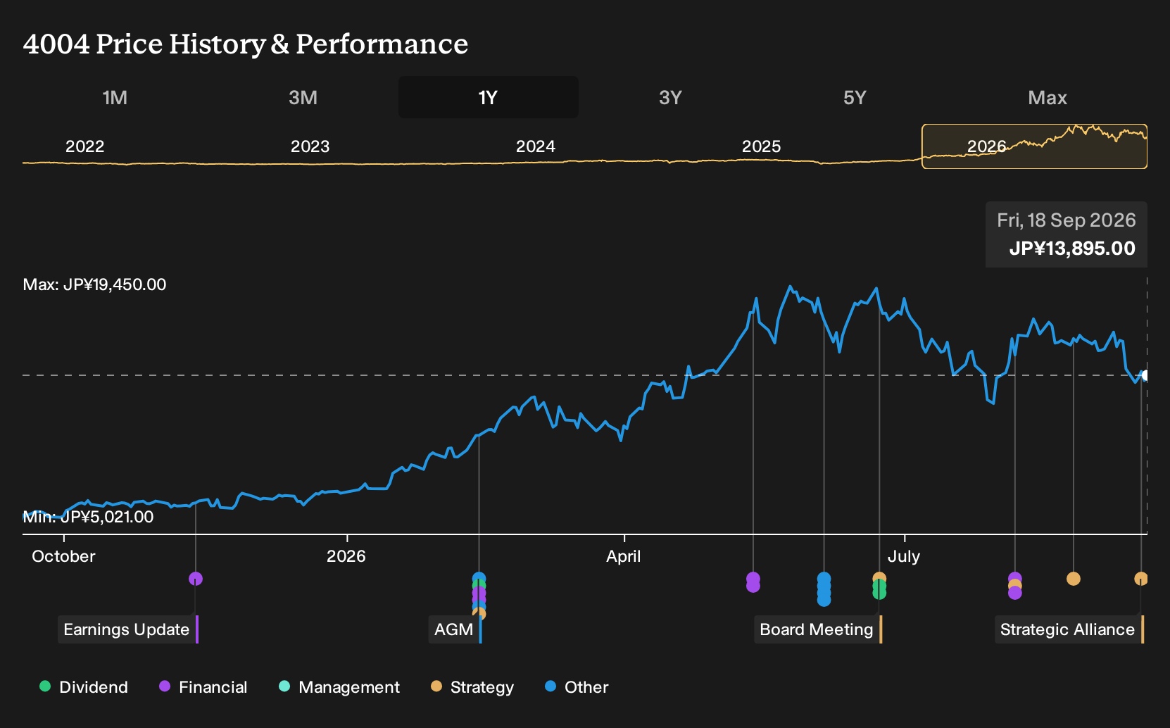Toggle the Other legend filter

577,687
